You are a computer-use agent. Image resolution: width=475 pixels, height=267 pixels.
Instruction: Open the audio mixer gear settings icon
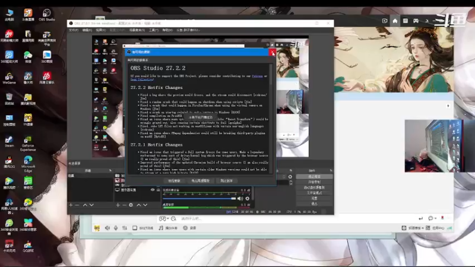248,199
